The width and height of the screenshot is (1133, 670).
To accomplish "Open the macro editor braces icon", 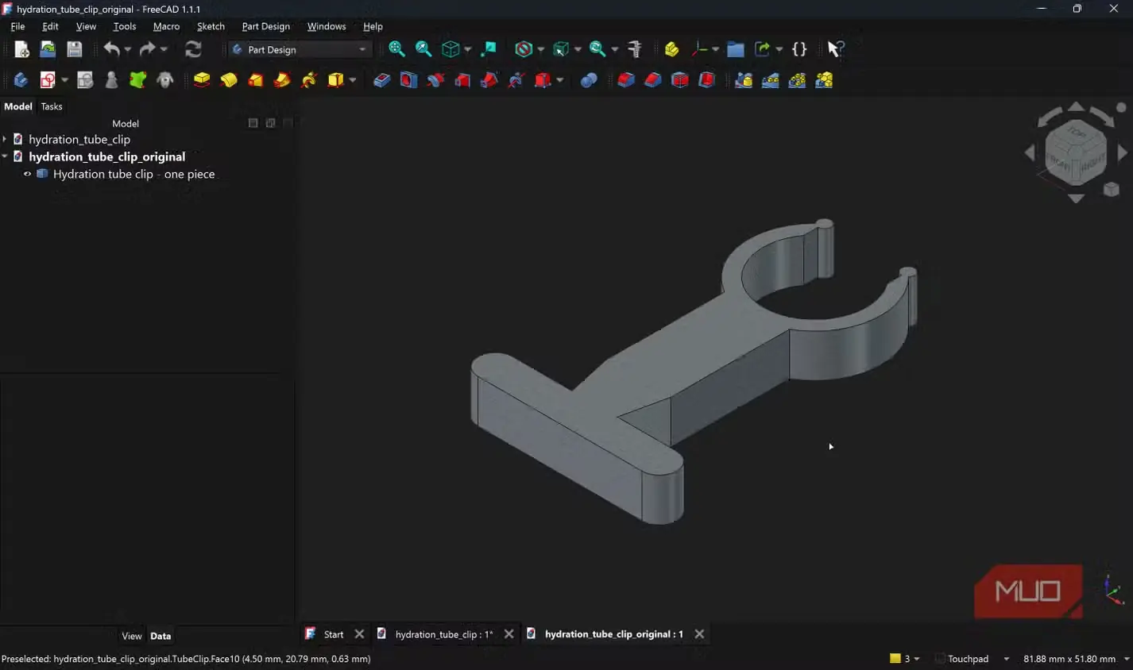I will 799,49.
